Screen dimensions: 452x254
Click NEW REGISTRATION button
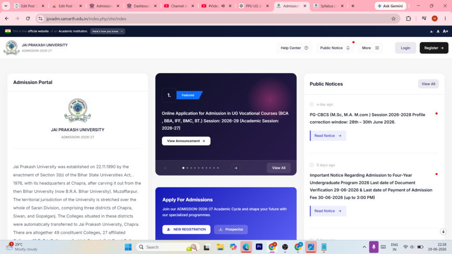(x=186, y=229)
